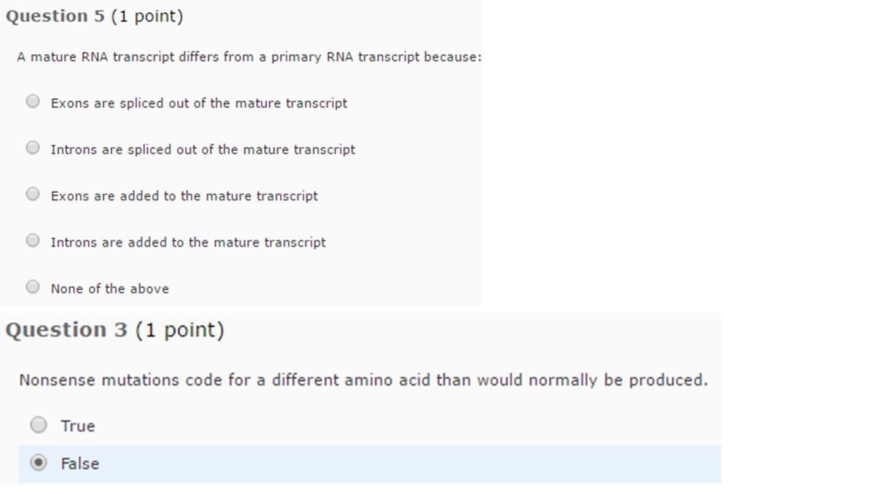Pick the introns added radio button
878x494 pixels.
(33, 240)
